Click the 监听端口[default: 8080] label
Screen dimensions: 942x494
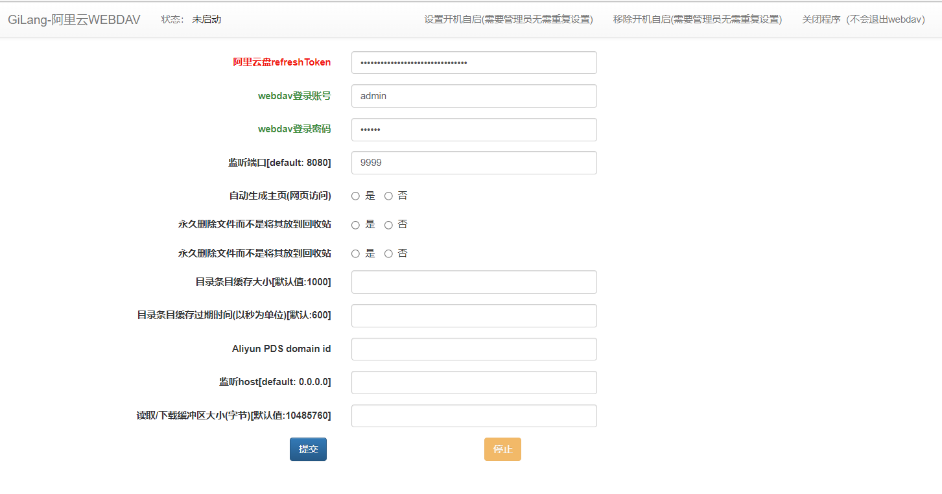point(279,163)
